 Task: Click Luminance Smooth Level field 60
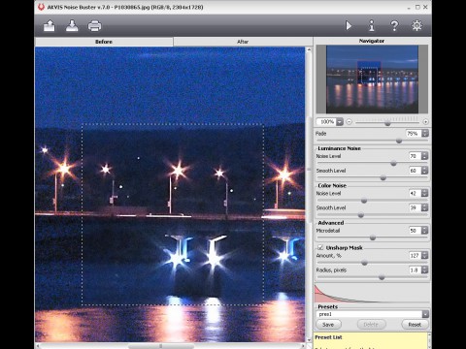click(x=415, y=171)
